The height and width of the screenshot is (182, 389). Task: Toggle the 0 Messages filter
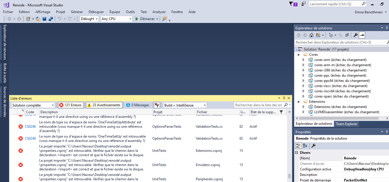(x=137, y=105)
